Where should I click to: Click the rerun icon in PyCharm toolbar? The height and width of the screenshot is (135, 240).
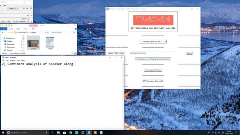21,8
